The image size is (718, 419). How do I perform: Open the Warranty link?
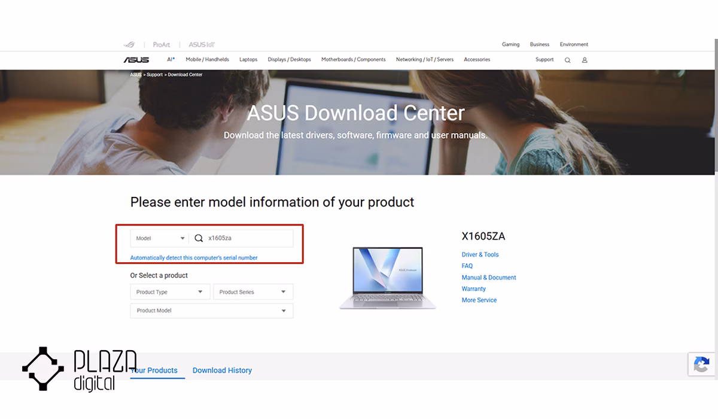point(474,289)
